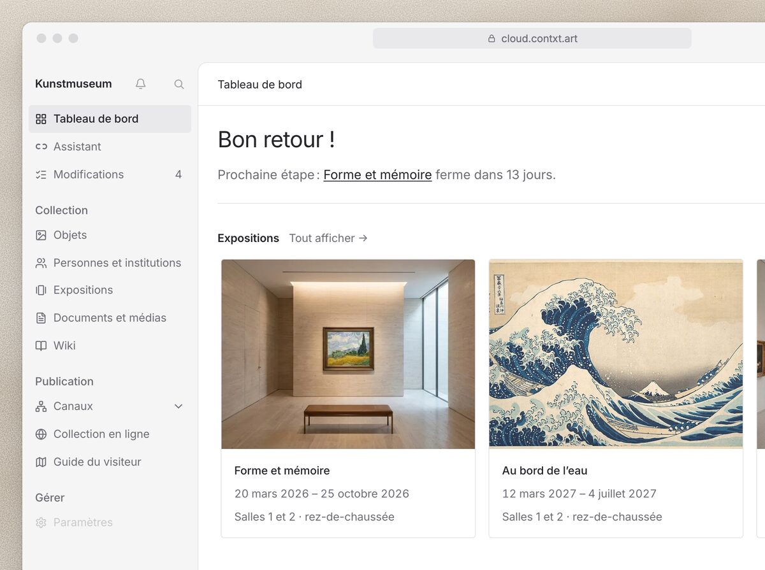Open Documents et médias file icon

pos(41,318)
